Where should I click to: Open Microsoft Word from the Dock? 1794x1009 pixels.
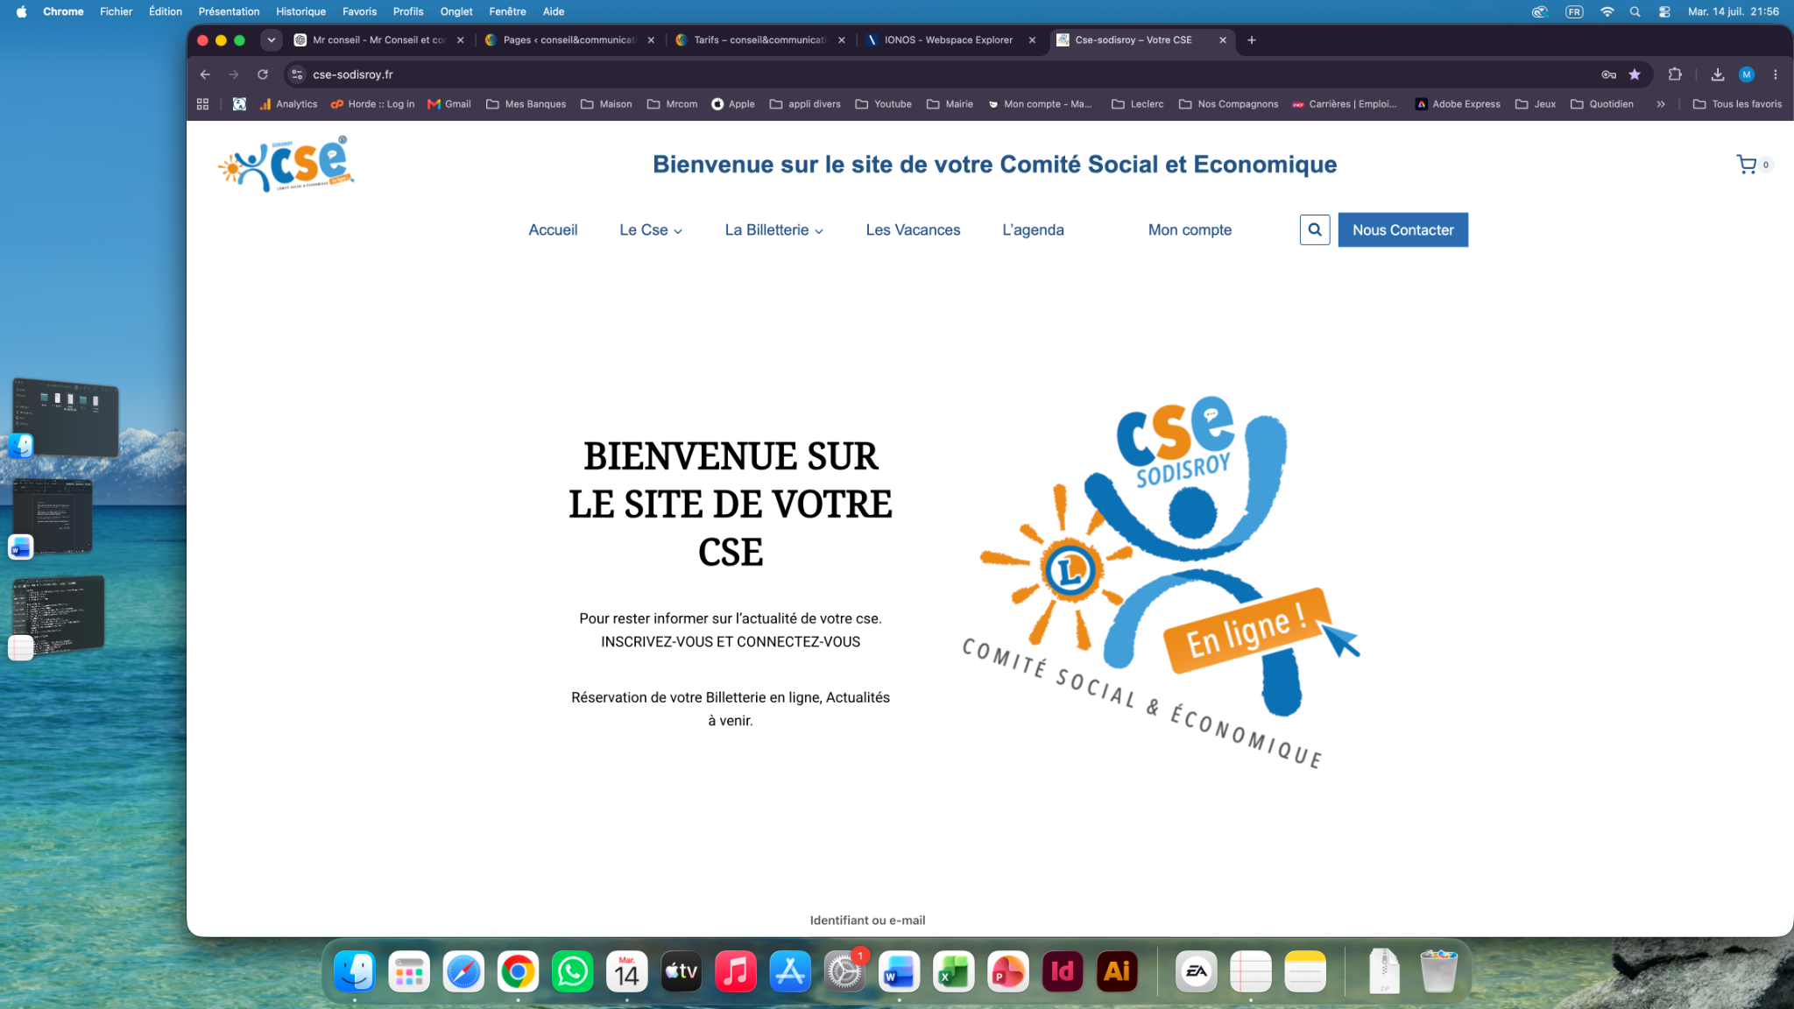tap(899, 971)
